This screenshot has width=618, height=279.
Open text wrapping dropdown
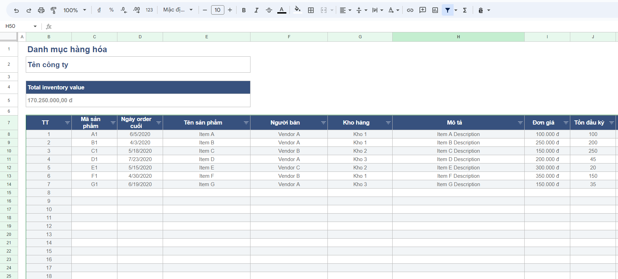click(x=378, y=10)
